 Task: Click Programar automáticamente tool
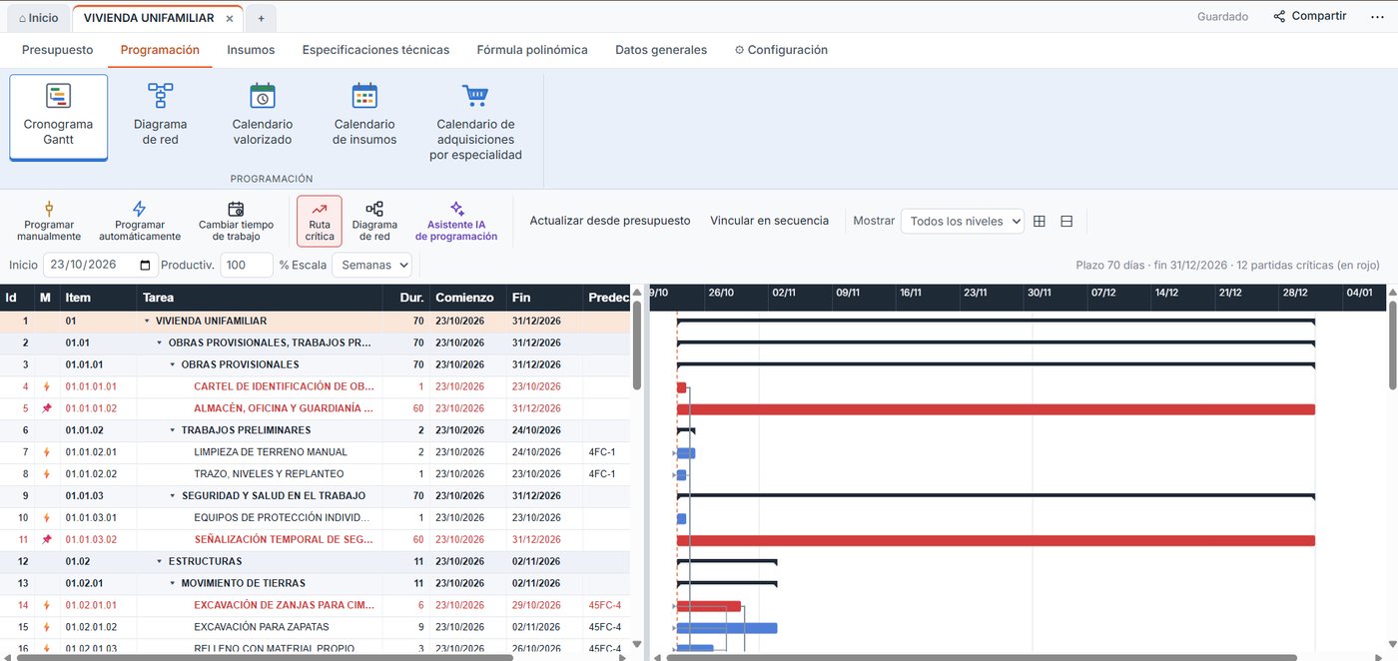pyautogui.click(x=140, y=221)
